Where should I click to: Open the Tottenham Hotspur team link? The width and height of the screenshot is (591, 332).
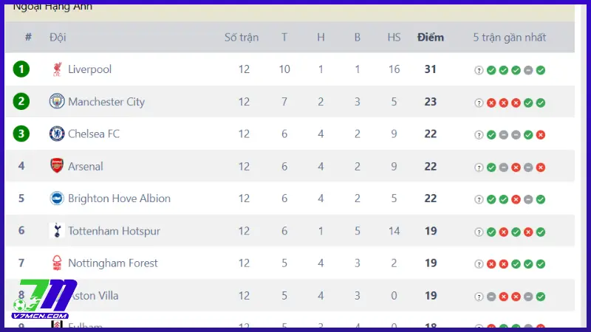(x=114, y=231)
